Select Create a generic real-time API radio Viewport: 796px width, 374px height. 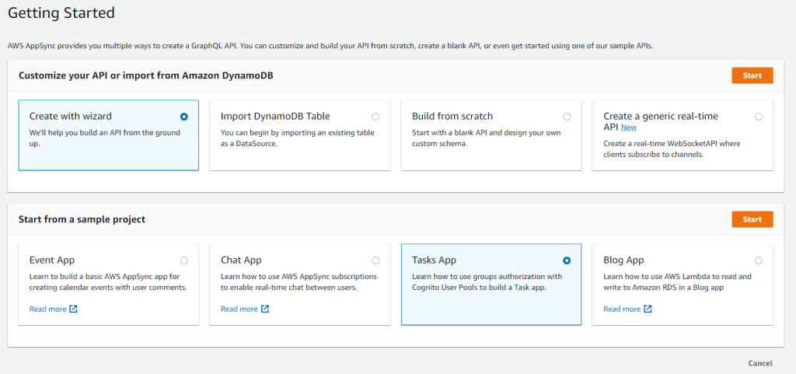pyautogui.click(x=758, y=117)
